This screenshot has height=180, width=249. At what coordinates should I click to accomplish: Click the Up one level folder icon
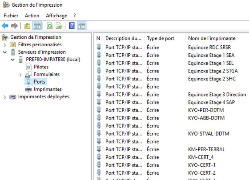tap(27, 26)
